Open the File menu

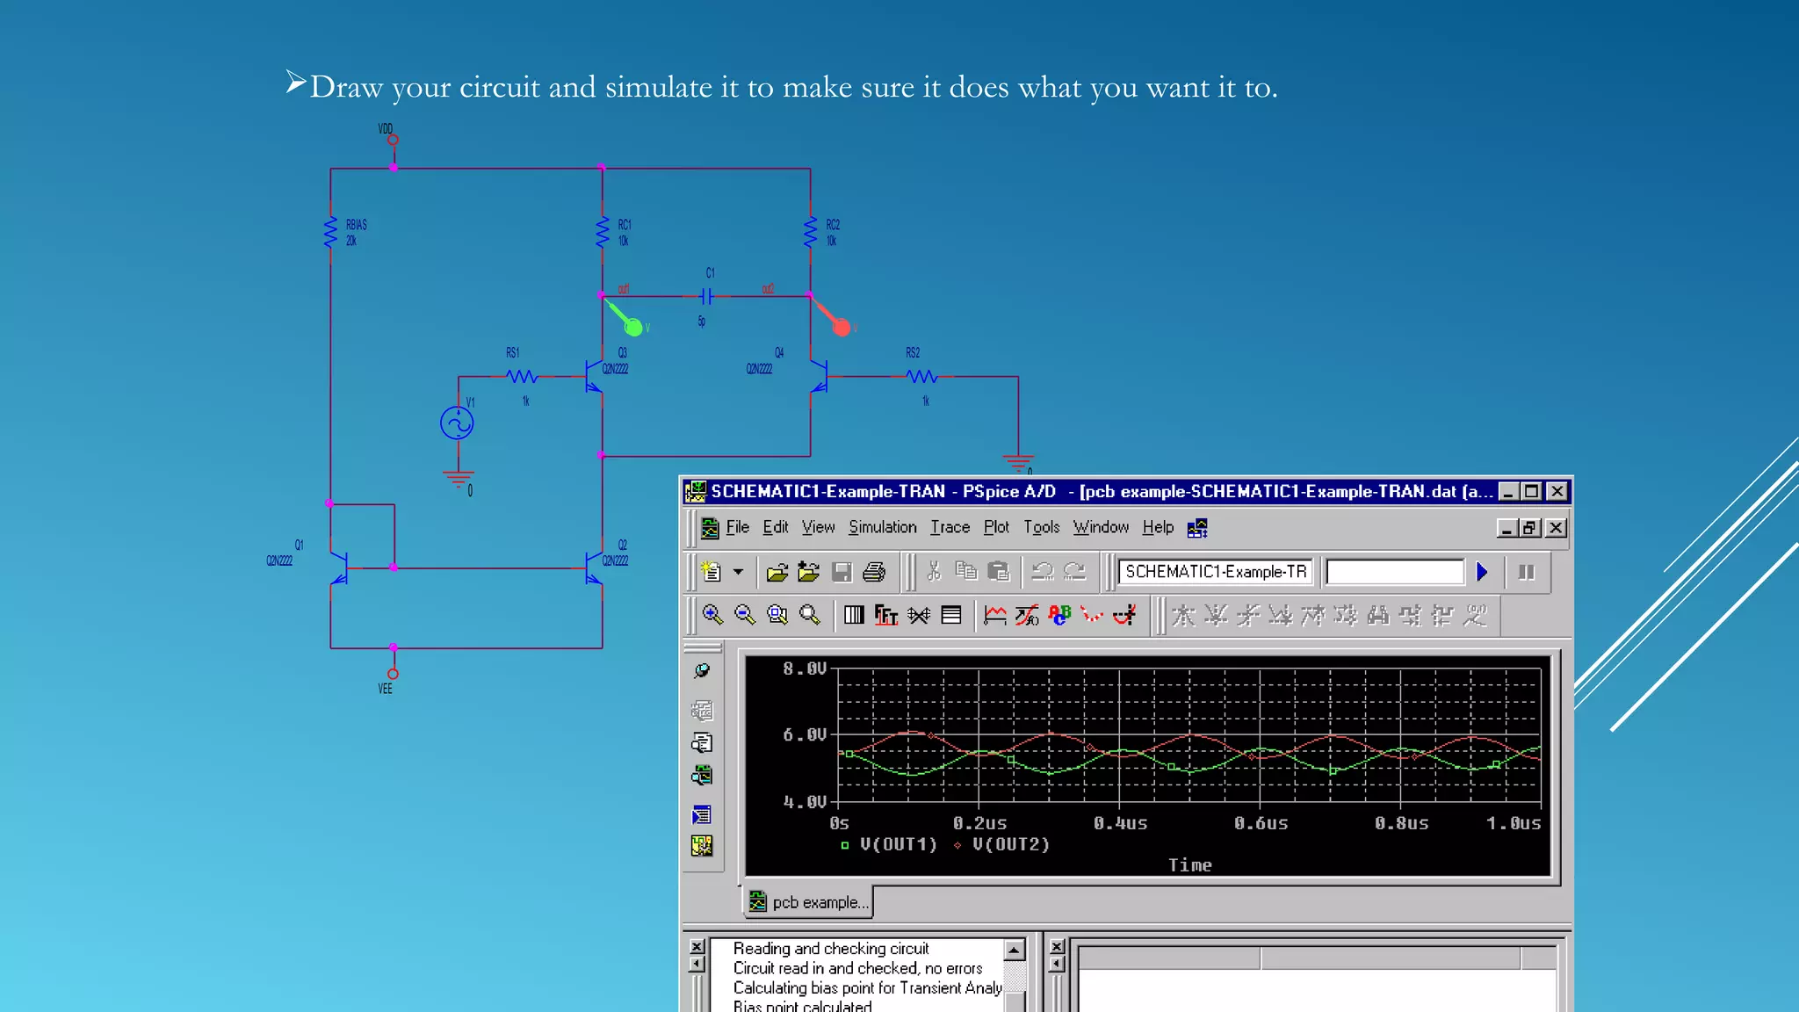coord(737,527)
